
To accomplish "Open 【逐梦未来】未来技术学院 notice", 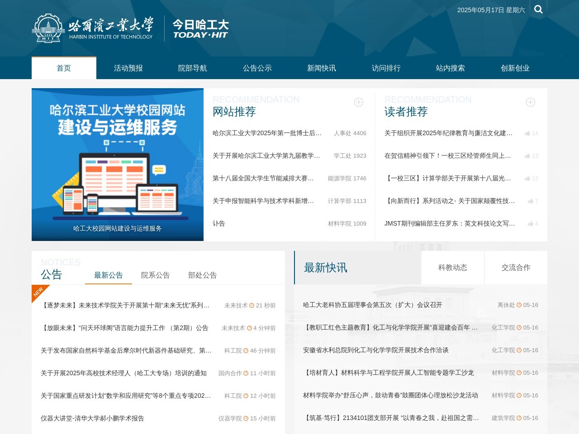I will coord(125,306).
